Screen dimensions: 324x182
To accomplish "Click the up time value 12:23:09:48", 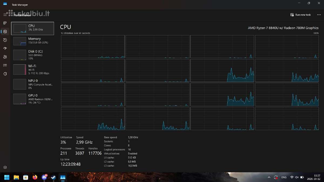I will pyautogui.click(x=70, y=164).
